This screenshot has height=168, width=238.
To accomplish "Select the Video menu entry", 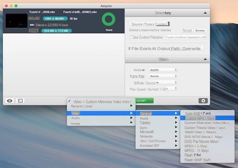I will (x=101, y=113).
